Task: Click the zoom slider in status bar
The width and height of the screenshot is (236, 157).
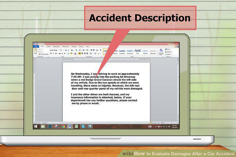Action: 171,123
